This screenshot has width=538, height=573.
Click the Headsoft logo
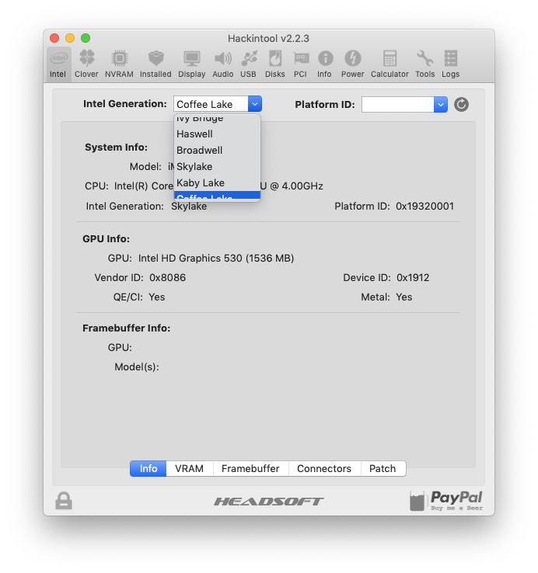tap(269, 502)
